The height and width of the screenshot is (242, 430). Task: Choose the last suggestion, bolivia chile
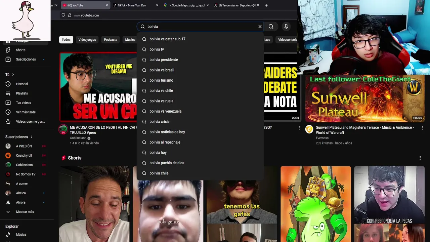click(x=200, y=173)
